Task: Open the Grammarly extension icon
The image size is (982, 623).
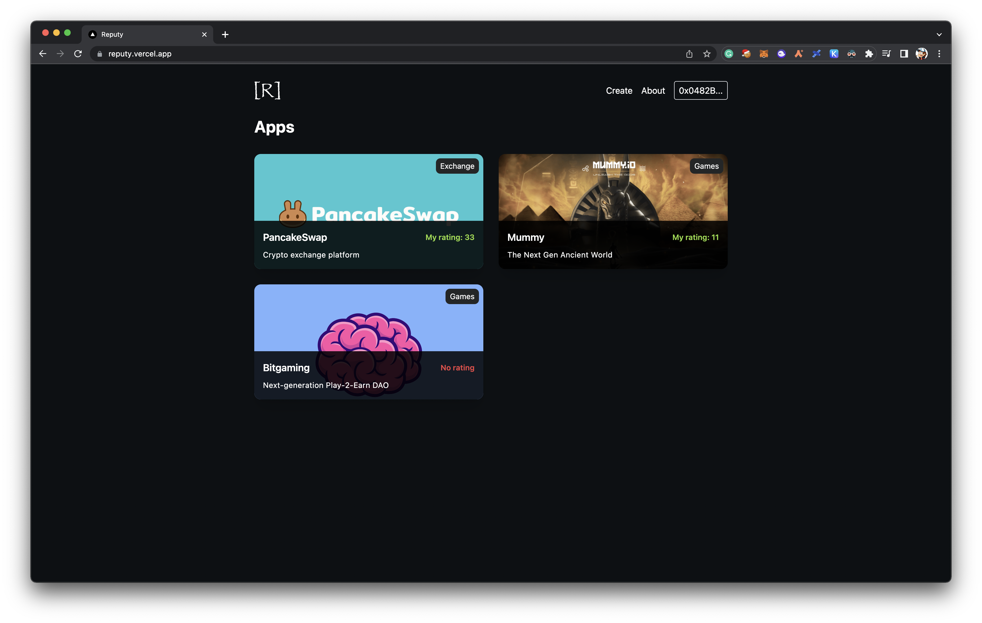Action: (x=729, y=54)
